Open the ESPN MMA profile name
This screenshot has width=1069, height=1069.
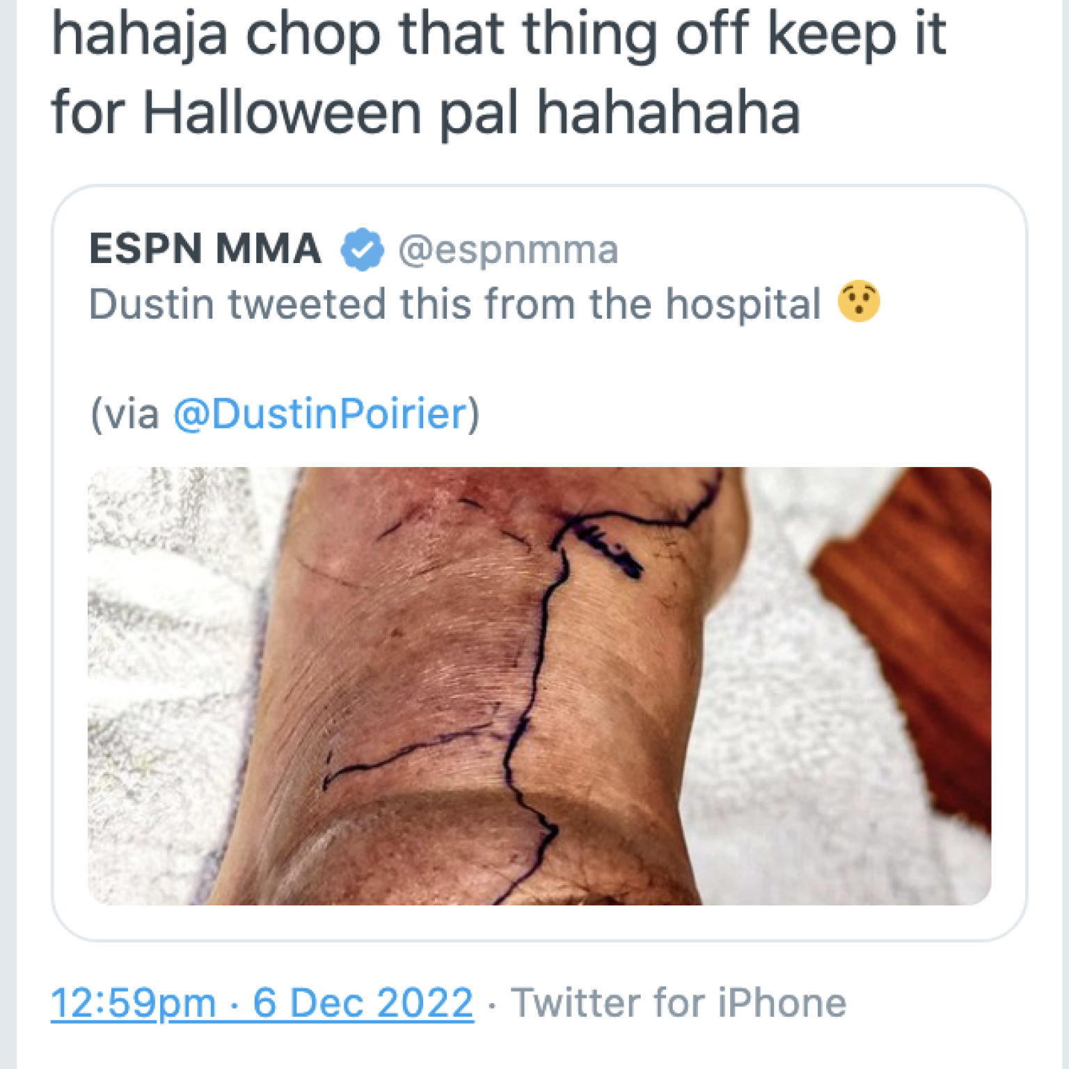[x=205, y=248]
